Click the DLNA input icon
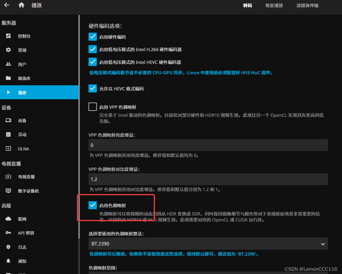The image size is (342, 274). point(8,149)
